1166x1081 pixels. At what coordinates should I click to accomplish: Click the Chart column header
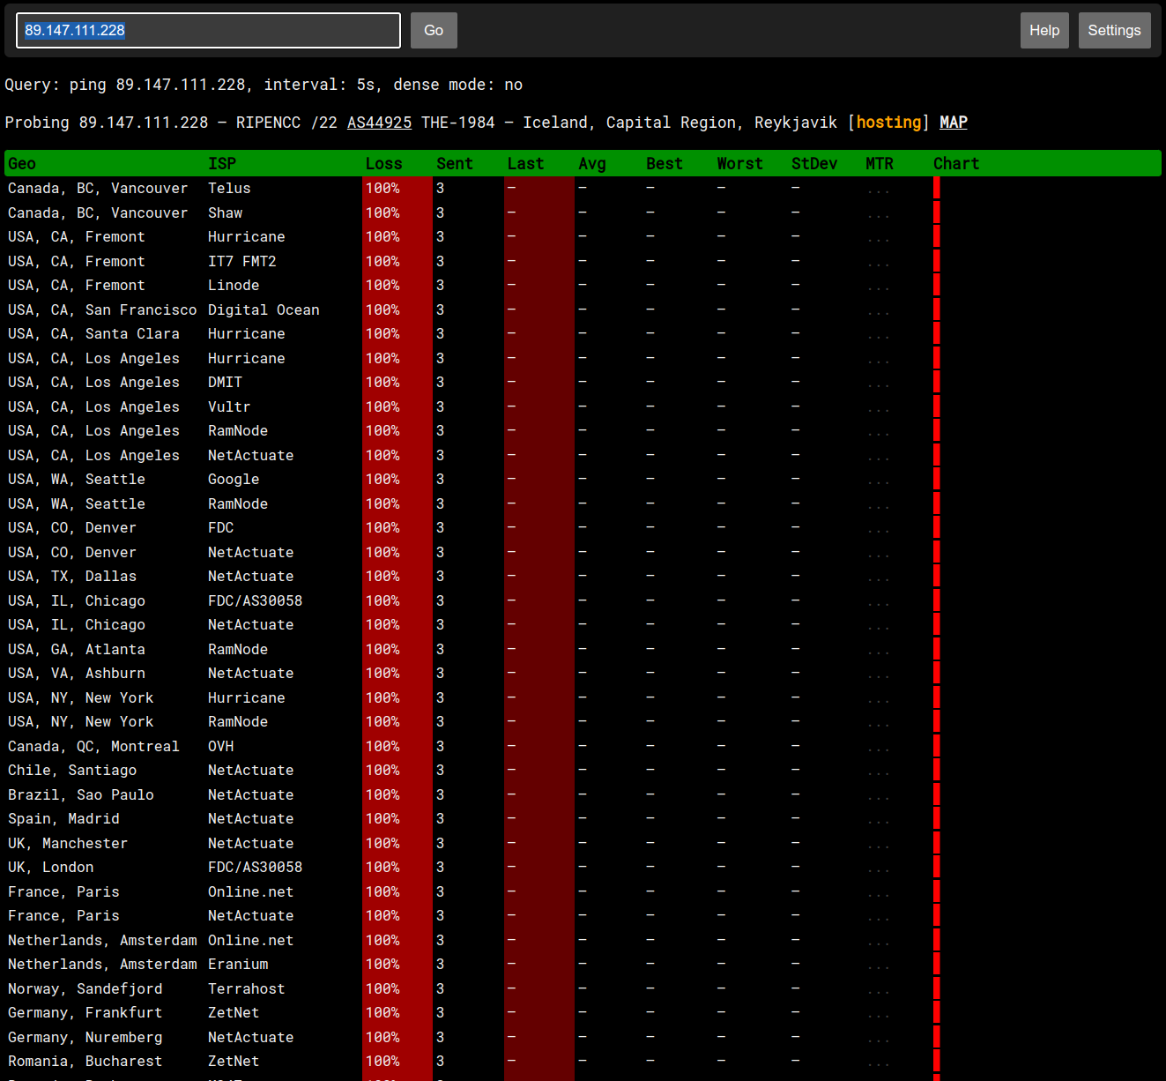pyautogui.click(x=955, y=163)
